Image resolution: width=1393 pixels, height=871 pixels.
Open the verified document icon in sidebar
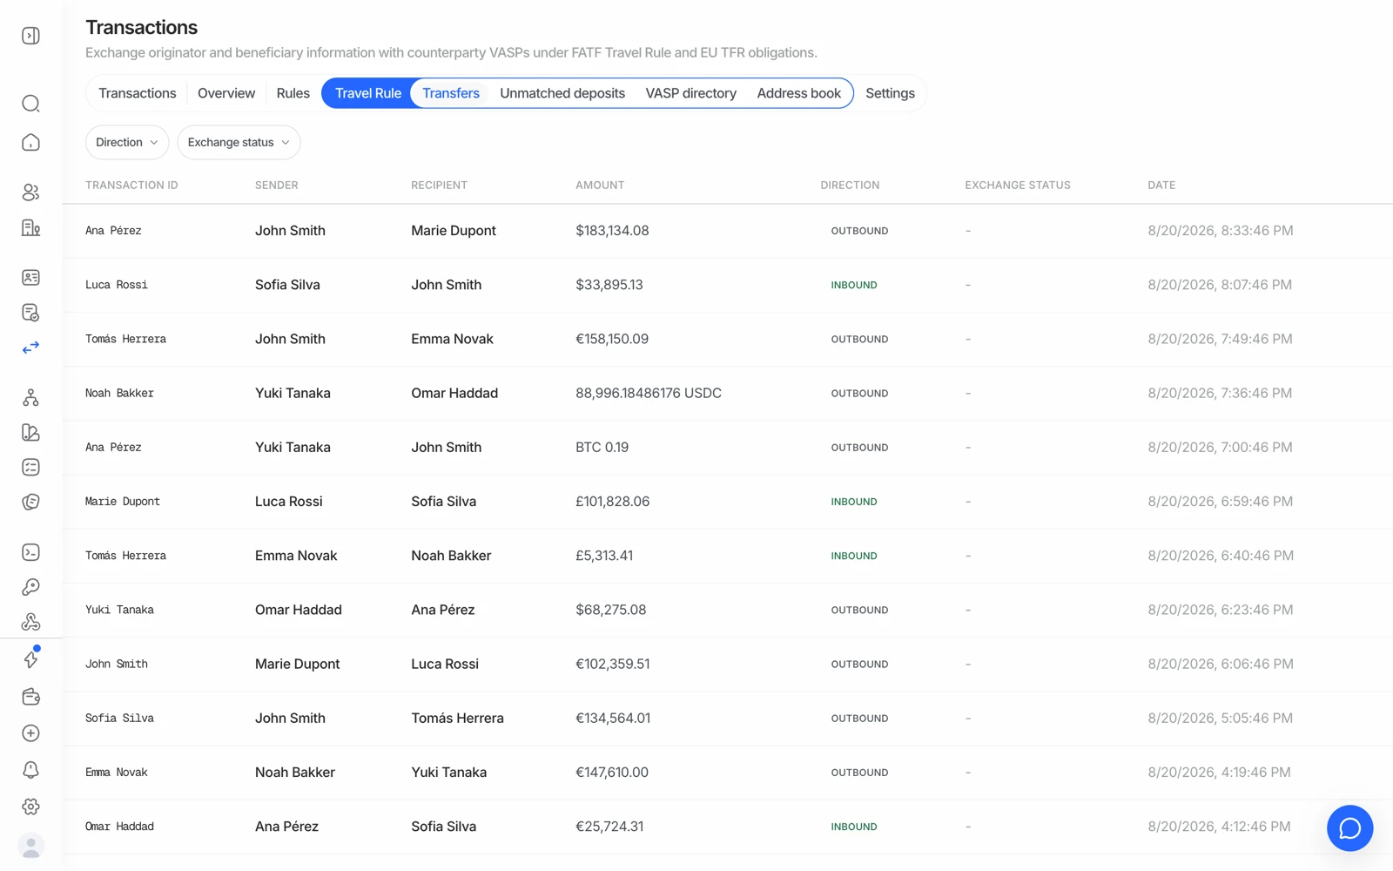point(30,313)
